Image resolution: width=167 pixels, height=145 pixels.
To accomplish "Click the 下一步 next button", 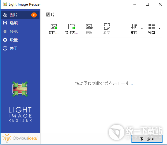I will [x=147, y=139].
